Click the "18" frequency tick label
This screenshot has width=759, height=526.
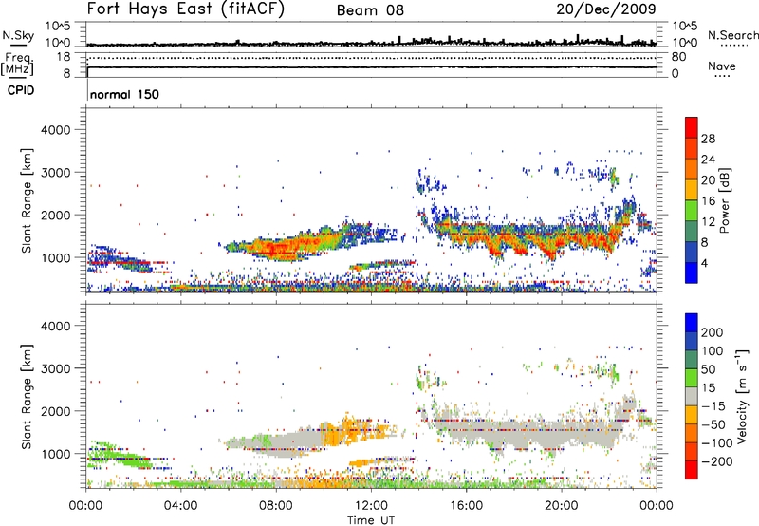tap(64, 57)
